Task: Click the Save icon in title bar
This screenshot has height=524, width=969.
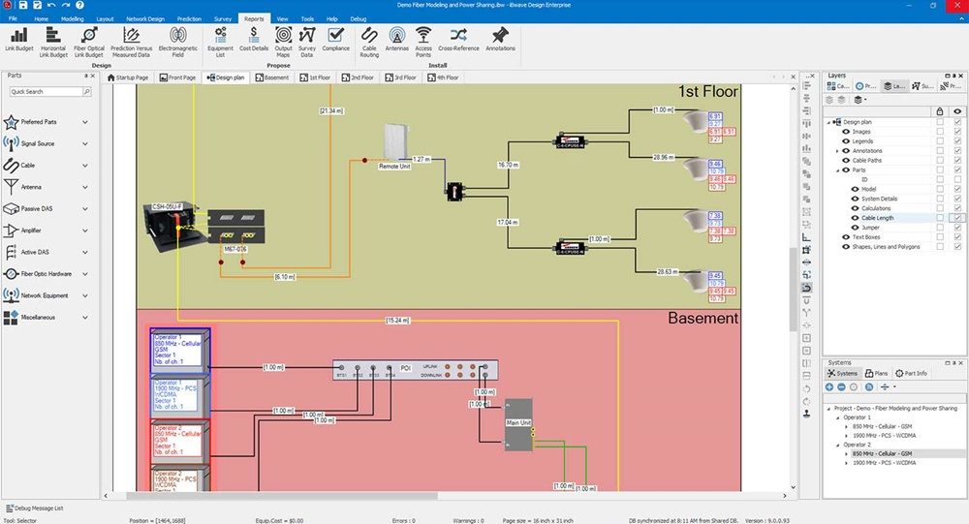Action: click(x=22, y=5)
